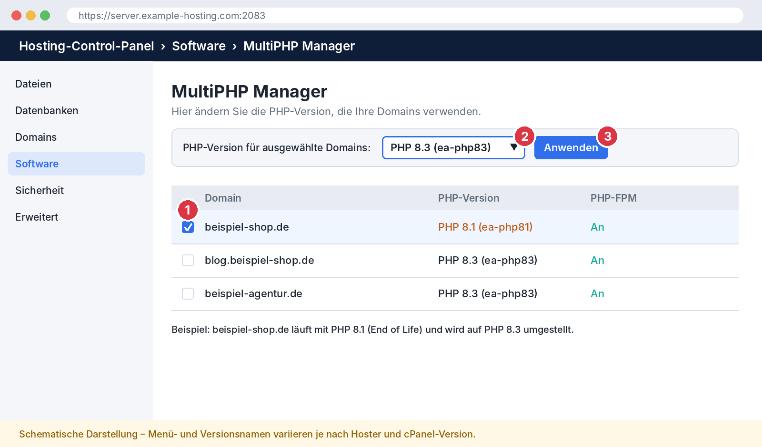Click the yellow minimize window button
Image resolution: width=762 pixels, height=447 pixels.
coord(30,15)
